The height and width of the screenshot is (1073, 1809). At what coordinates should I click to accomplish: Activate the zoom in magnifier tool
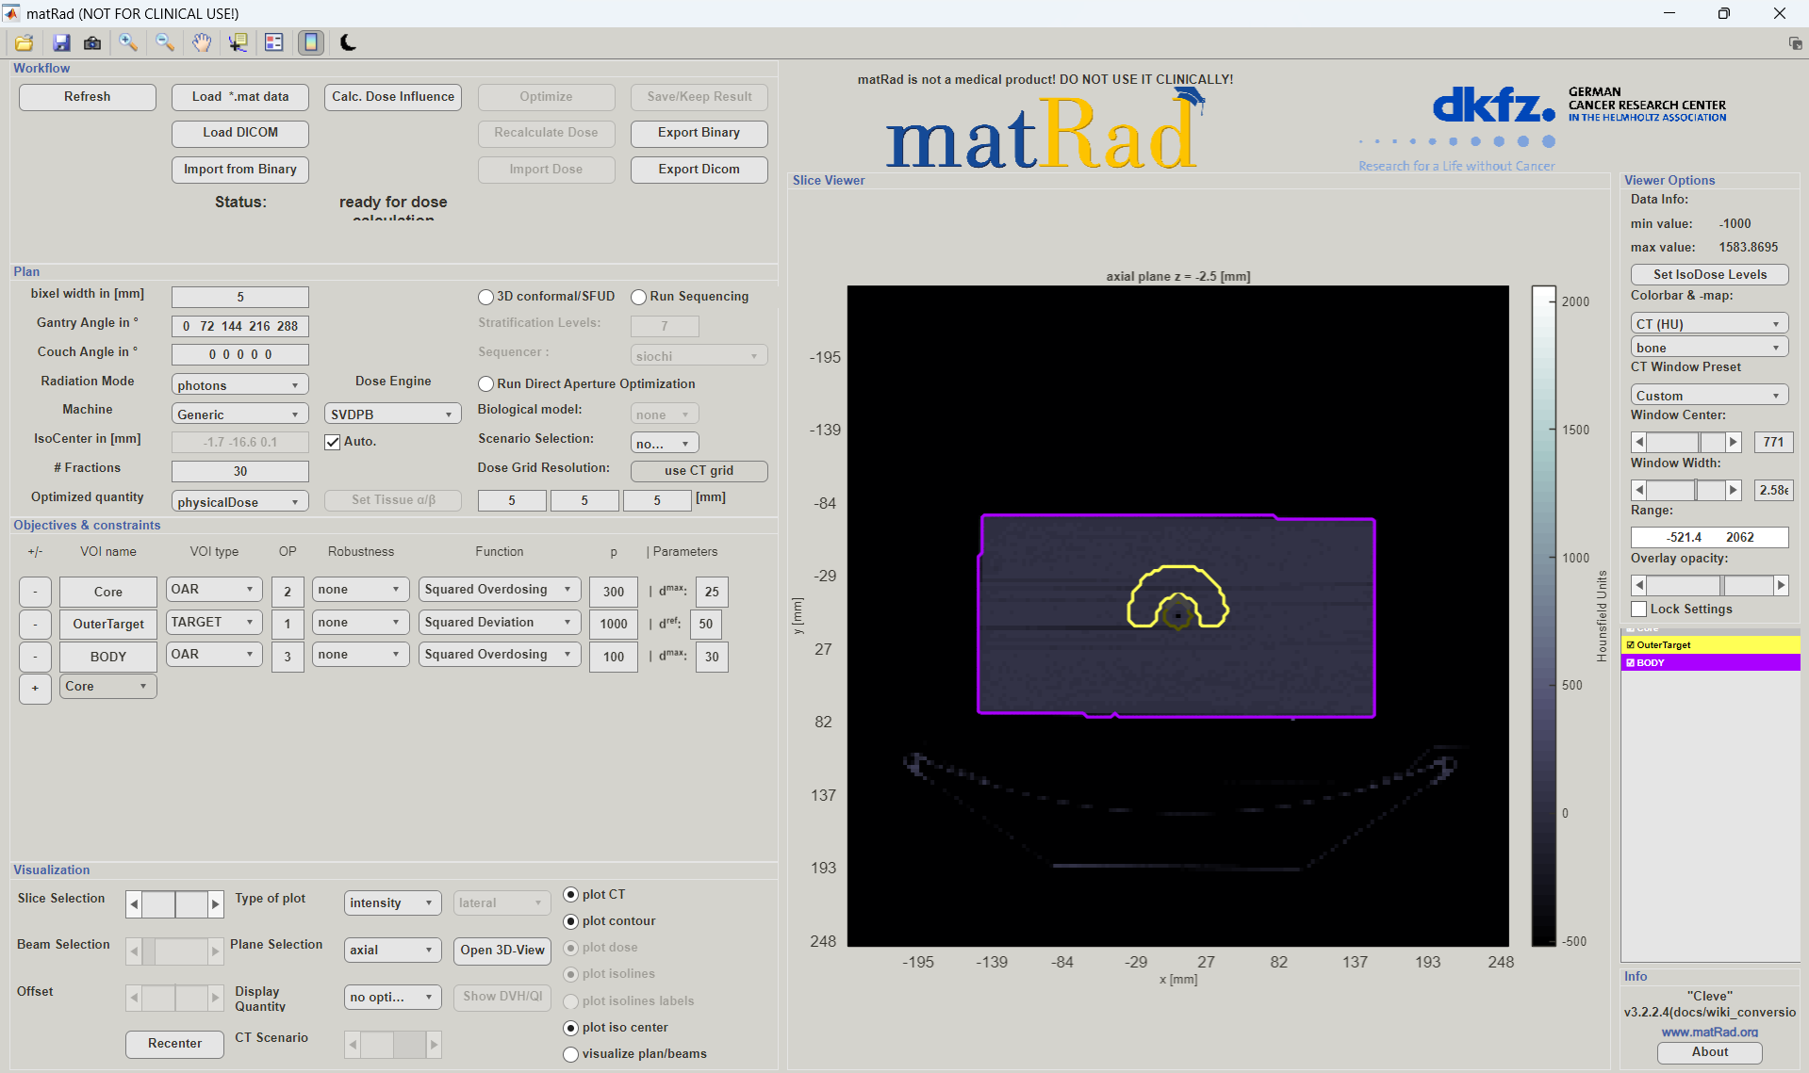pyautogui.click(x=128, y=42)
